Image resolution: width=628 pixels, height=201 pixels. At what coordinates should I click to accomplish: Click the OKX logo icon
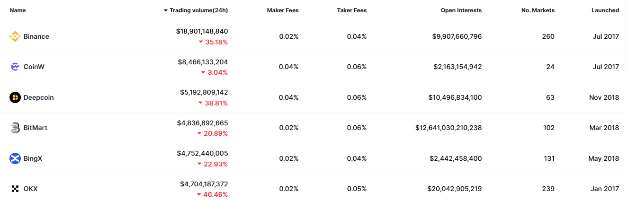coord(15,189)
